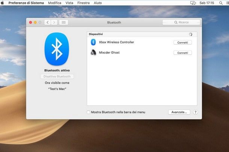
Task: Go back with the left chevron button
Action: click(x=47, y=23)
